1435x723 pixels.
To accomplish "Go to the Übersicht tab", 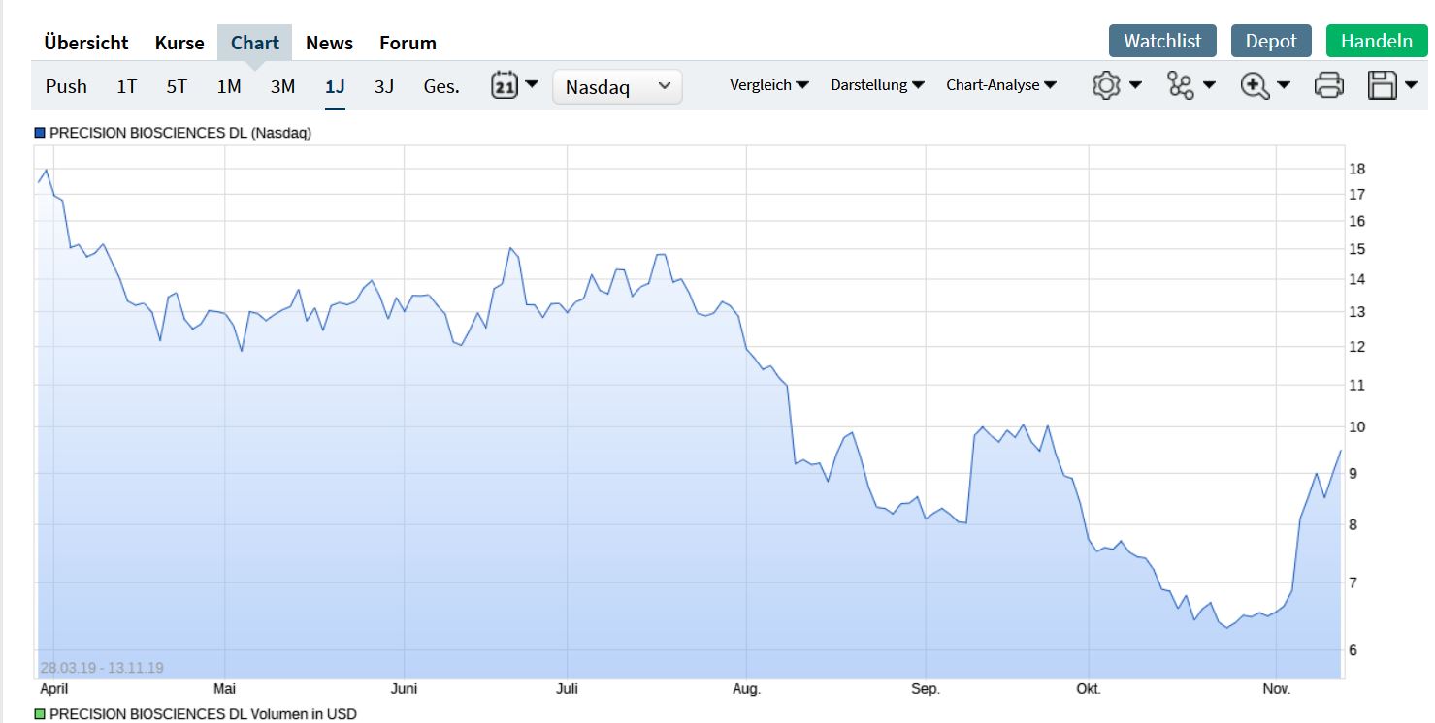I will tap(85, 43).
